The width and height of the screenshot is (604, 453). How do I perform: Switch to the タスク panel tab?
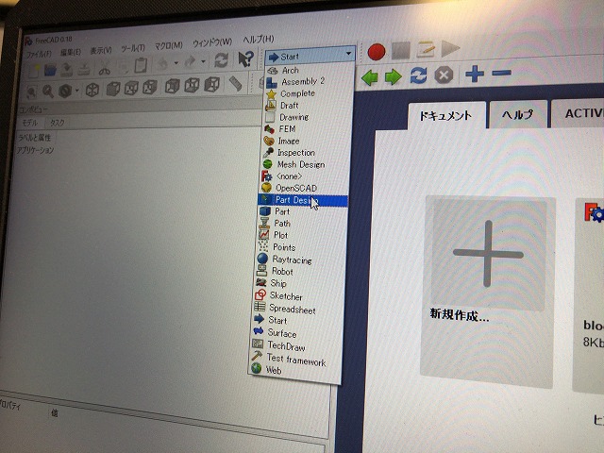click(58, 123)
